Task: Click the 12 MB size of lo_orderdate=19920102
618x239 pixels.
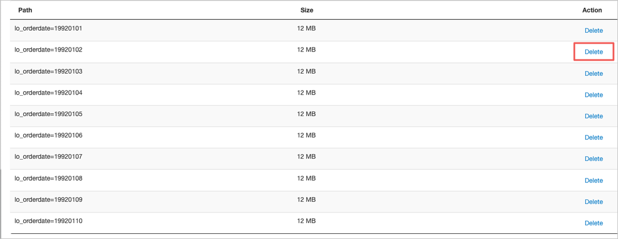Action: click(x=306, y=50)
